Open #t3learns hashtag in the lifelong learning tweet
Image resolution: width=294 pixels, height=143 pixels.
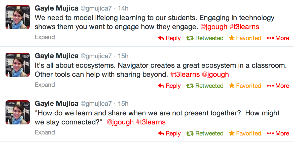[x=244, y=27]
